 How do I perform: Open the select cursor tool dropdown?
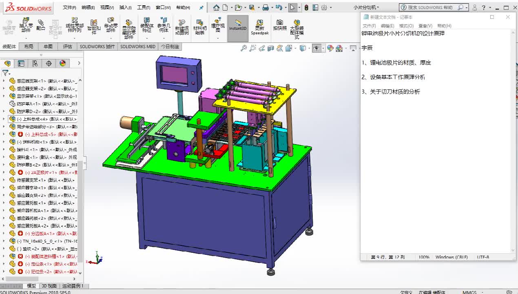[299, 7]
